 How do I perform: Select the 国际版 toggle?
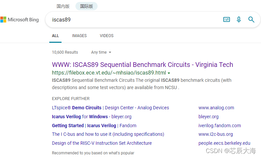tap(86, 6)
